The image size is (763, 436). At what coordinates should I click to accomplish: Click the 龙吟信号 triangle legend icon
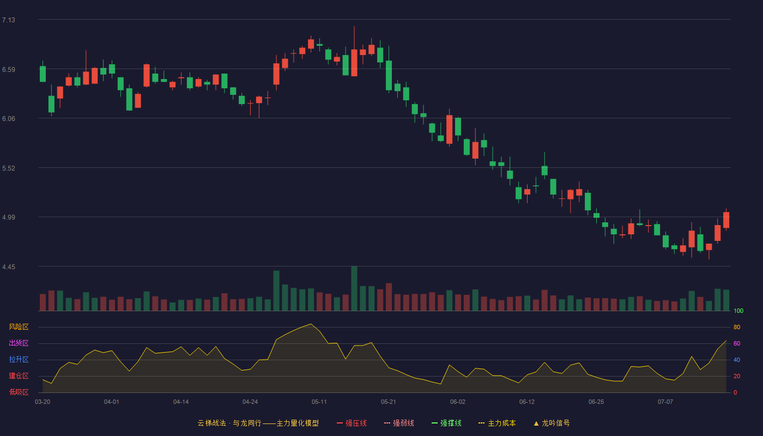(x=536, y=423)
